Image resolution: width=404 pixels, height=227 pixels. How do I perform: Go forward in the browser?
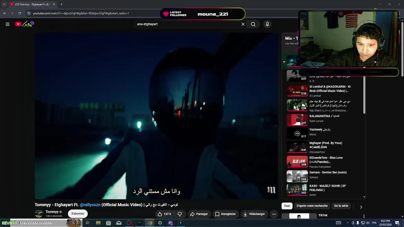pos(12,13)
